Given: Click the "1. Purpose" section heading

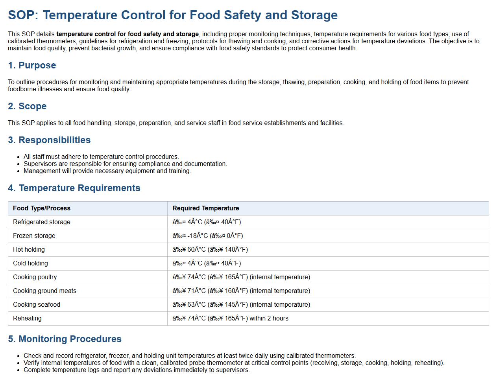Looking at the screenshot, I should click(32, 65).
